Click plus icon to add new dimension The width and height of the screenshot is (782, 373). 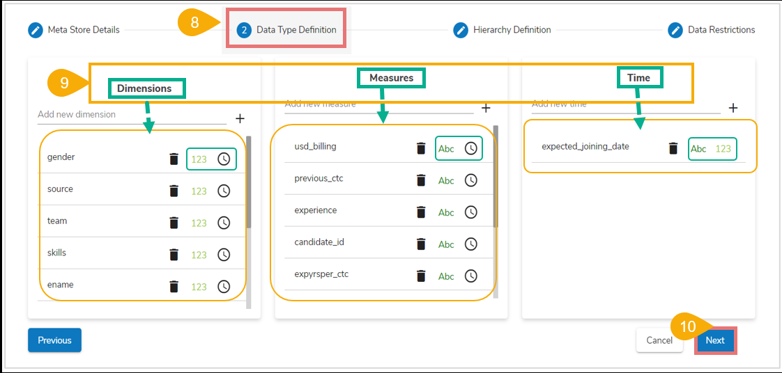240,118
